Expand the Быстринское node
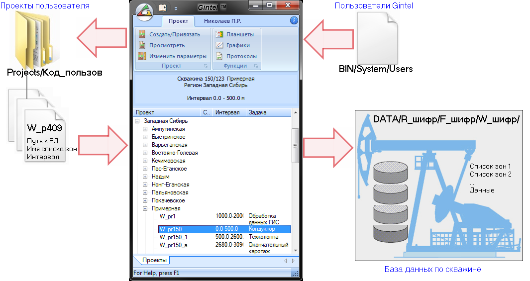This screenshot has width=530, height=281. [145, 137]
